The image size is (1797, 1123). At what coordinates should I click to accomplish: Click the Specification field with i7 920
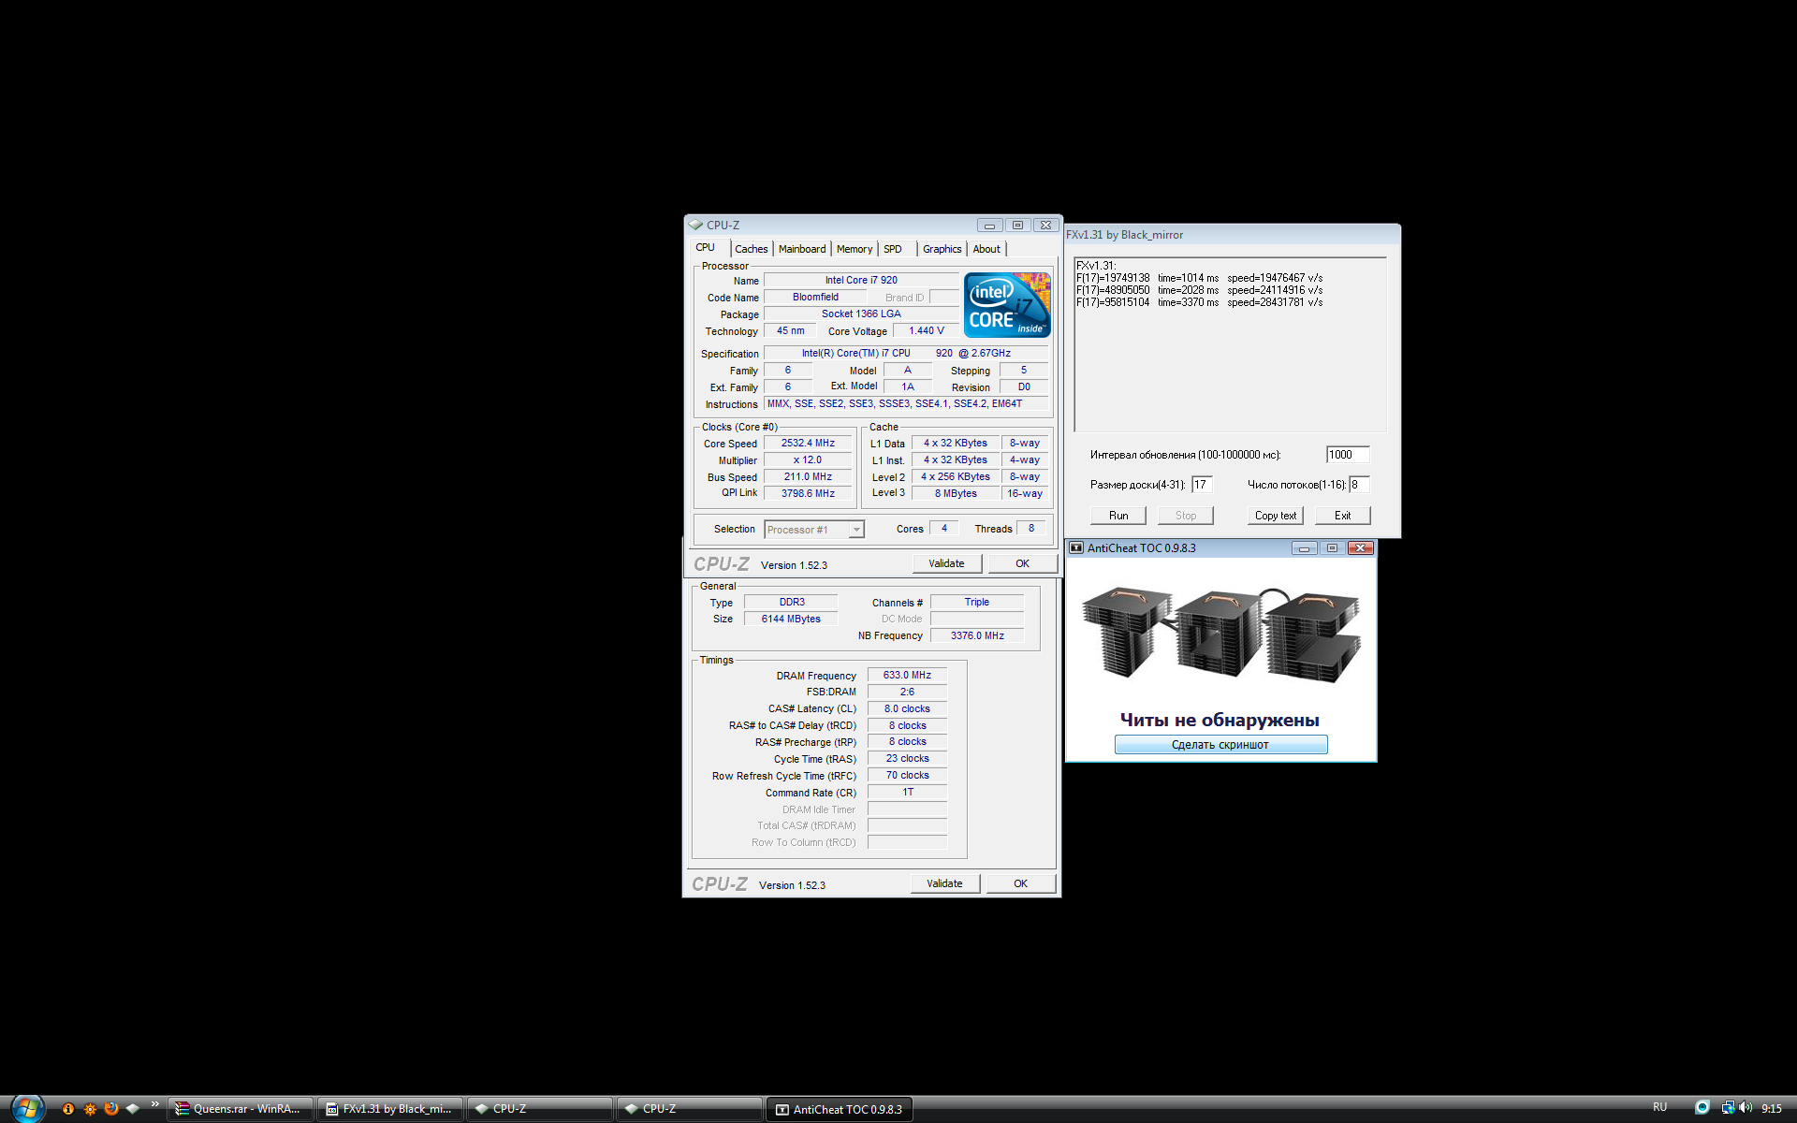(906, 354)
